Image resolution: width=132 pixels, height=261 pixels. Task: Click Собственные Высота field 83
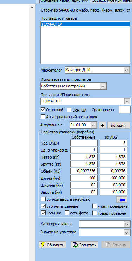(84, 192)
